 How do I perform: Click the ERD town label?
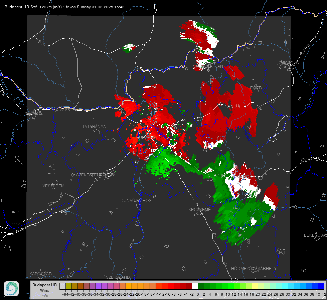[x=137, y=152]
